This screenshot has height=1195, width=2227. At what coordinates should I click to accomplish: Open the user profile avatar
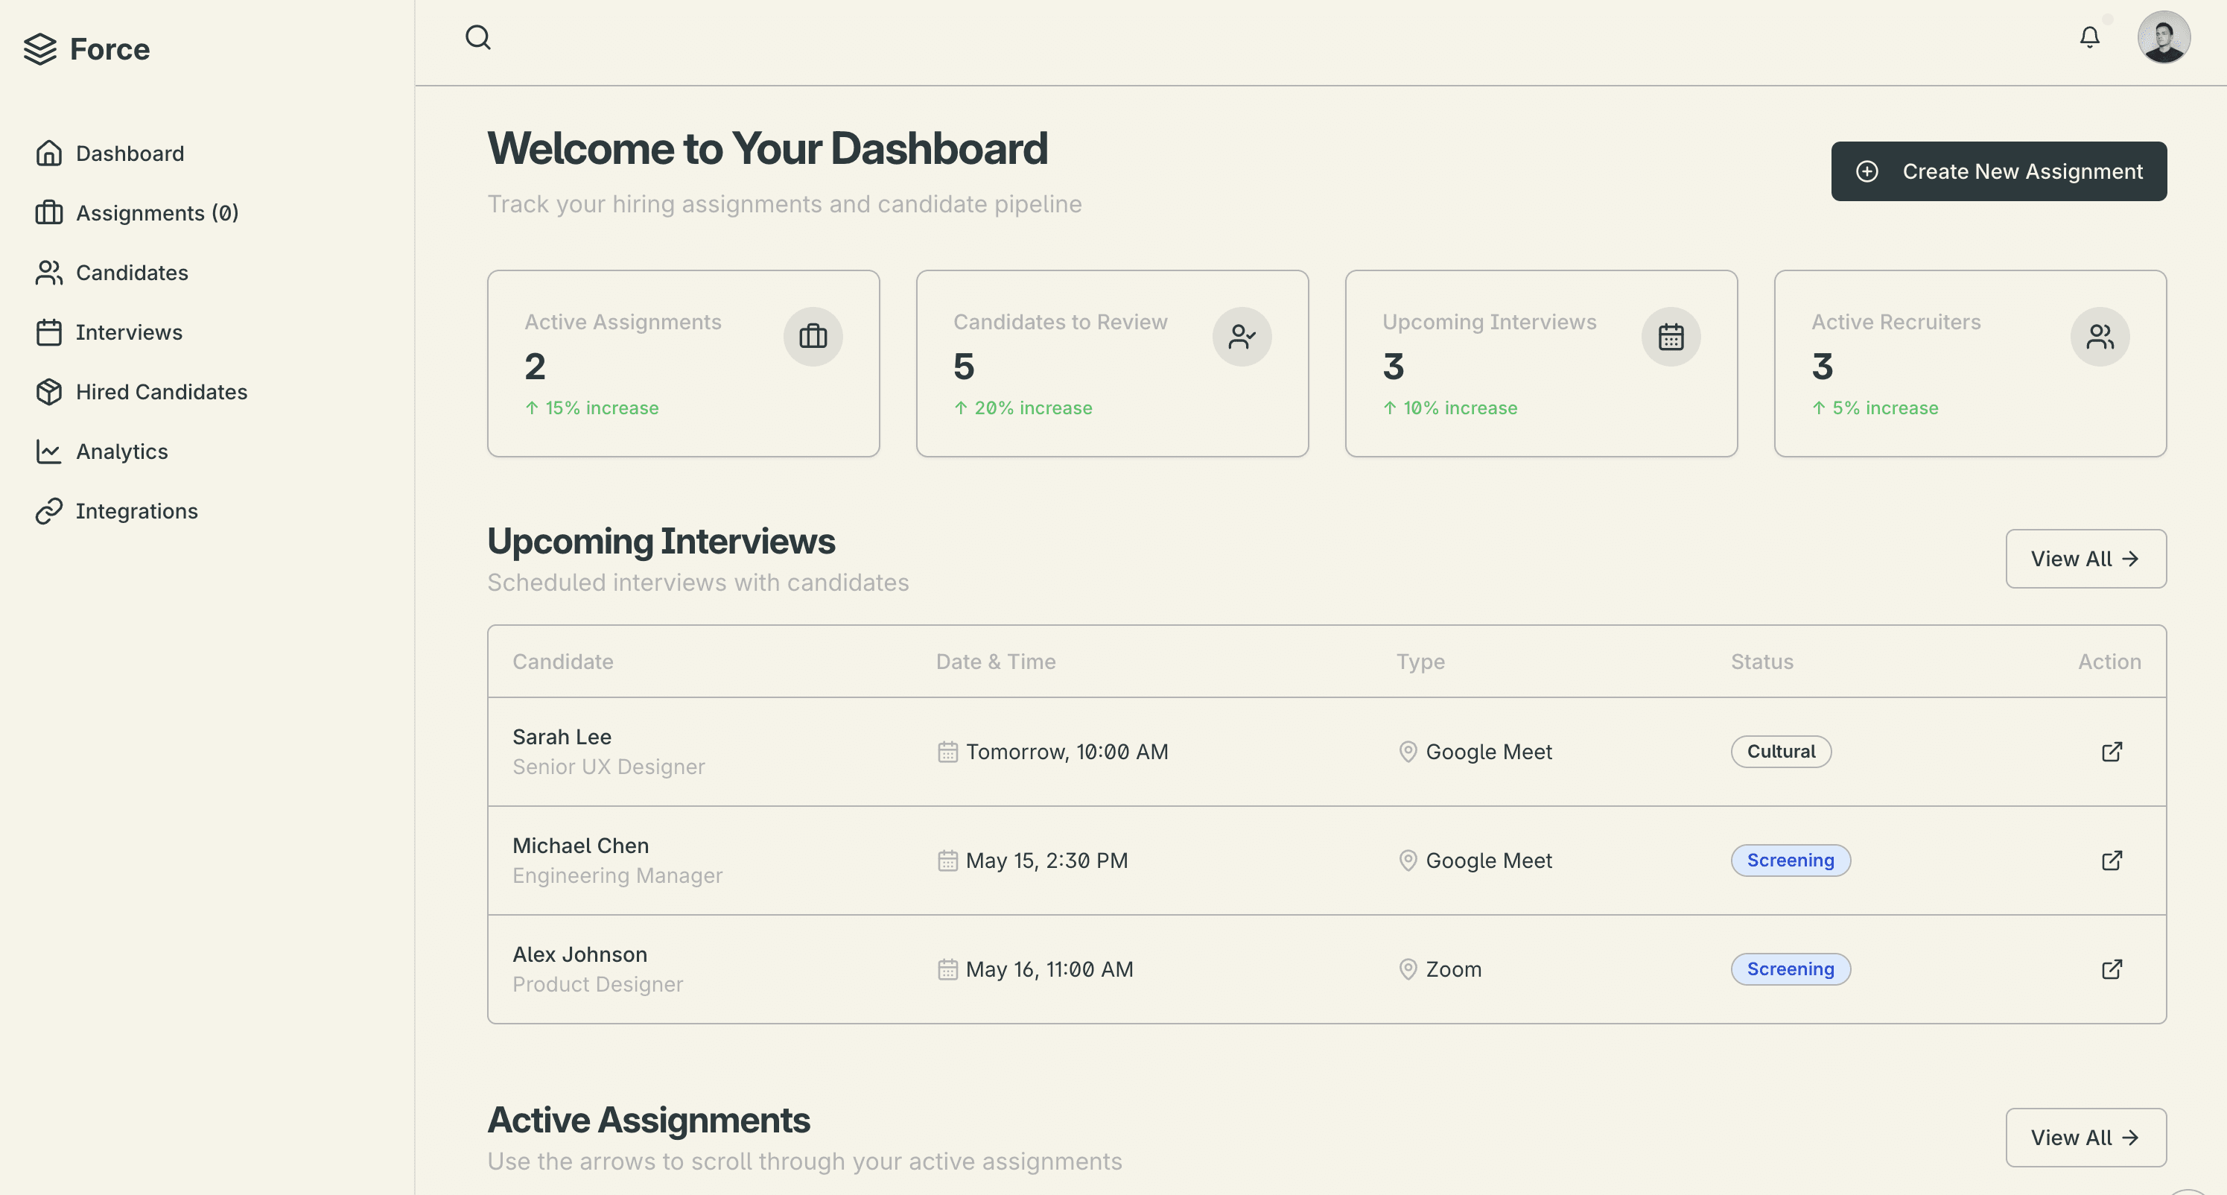click(2163, 37)
